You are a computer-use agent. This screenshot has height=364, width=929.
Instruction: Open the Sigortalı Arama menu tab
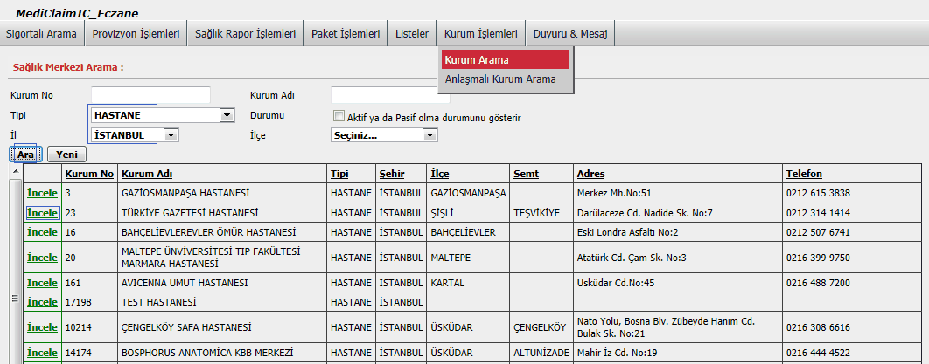[x=42, y=34]
